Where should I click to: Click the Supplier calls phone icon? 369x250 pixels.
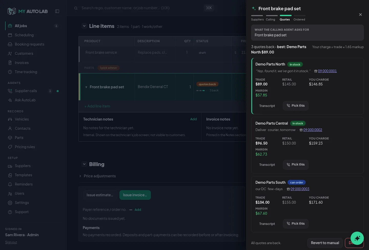(10, 91)
